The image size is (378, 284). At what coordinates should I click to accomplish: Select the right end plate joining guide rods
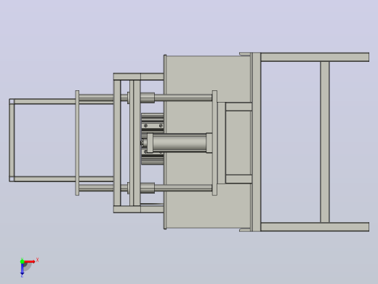point(214,143)
